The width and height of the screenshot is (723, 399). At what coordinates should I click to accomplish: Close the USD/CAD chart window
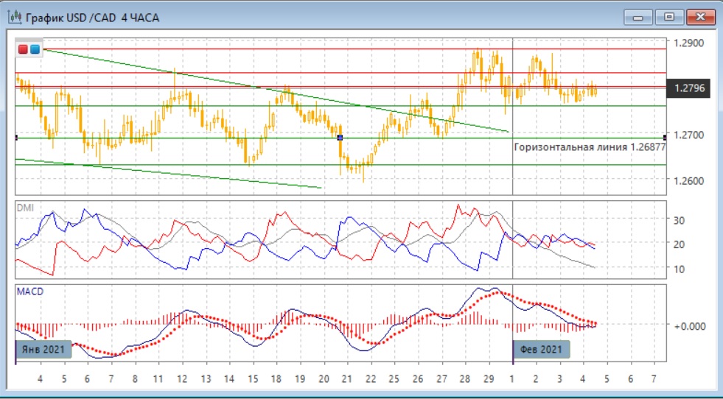[701, 16]
